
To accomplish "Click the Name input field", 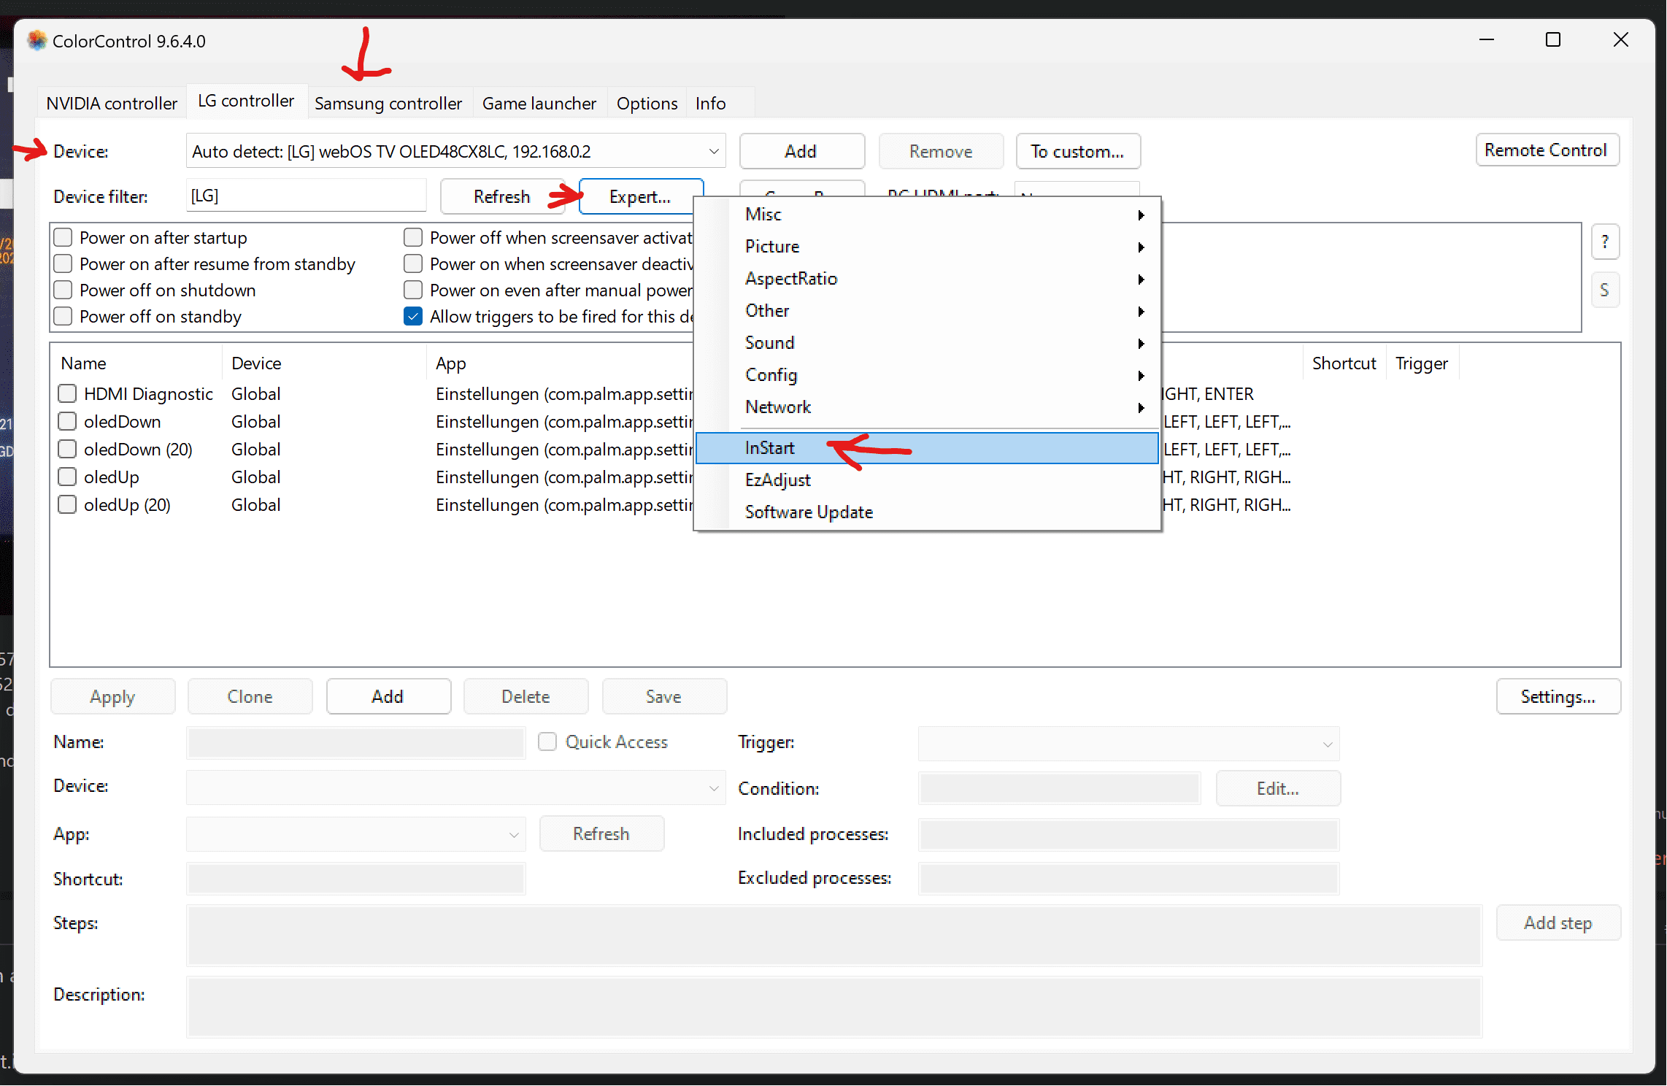I will [355, 743].
